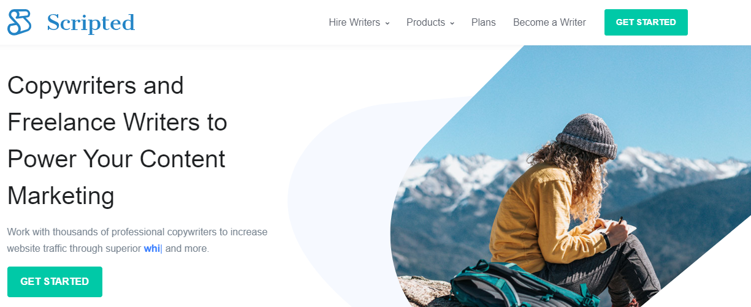Click the "Copywriters and" headline line

[x=96, y=85]
